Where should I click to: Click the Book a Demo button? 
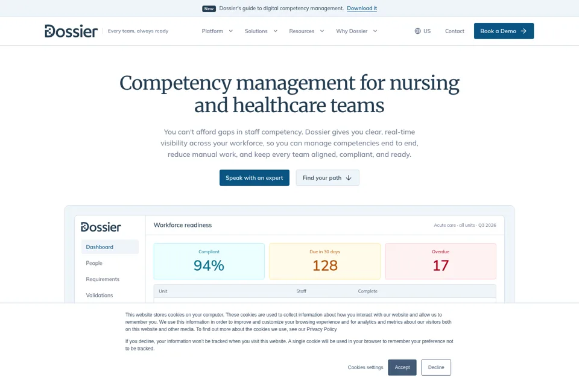pyautogui.click(x=504, y=31)
